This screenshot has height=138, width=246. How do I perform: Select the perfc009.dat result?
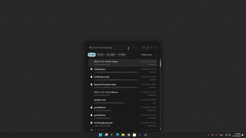[123, 117]
